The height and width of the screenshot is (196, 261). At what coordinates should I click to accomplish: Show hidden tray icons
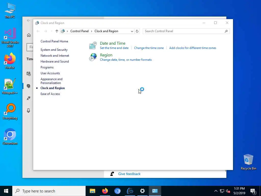[x=216, y=191]
